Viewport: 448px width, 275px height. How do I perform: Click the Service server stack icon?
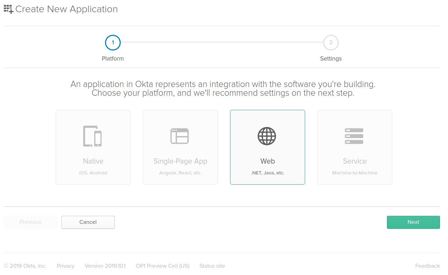[354, 136]
